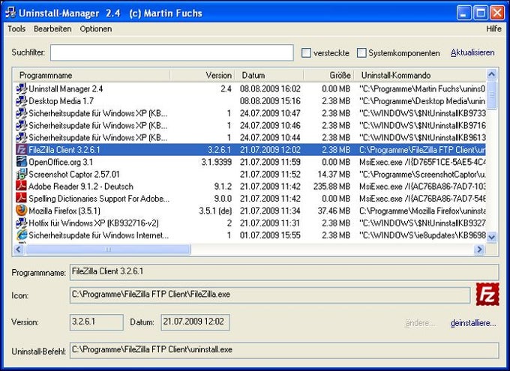This screenshot has width=510, height=371.
Task: Close the Uninstall-Manager window
Action: (x=497, y=13)
